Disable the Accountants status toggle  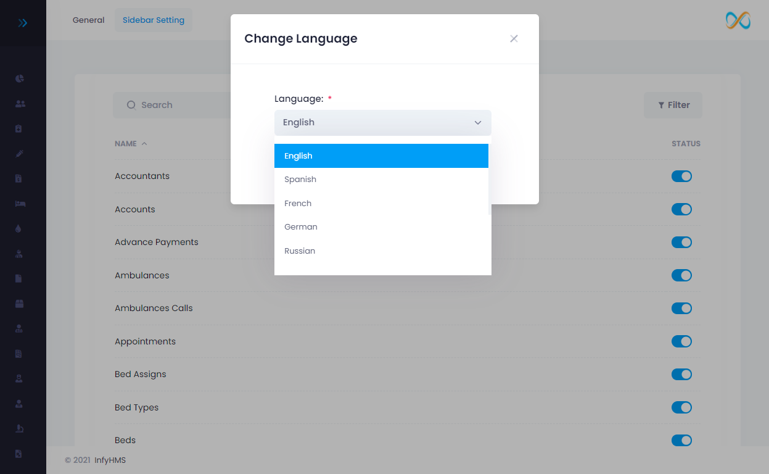tap(681, 176)
